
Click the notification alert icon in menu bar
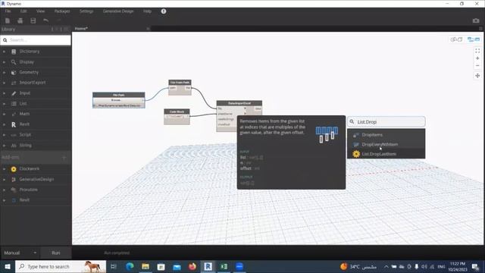click(164, 11)
